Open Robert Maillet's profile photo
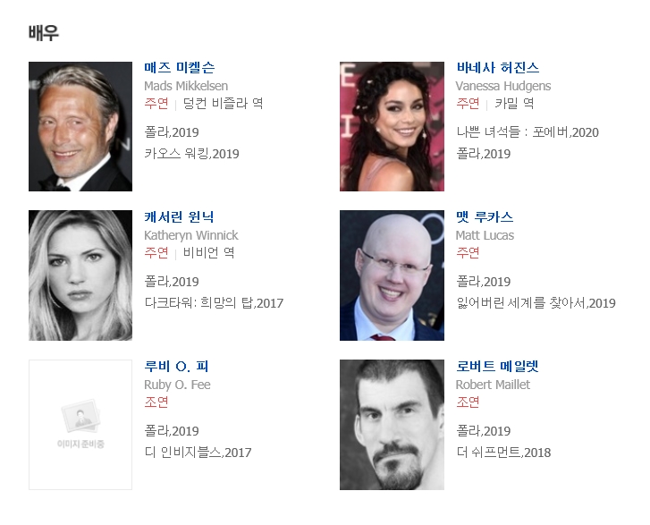Viewport: 650px width, 525px height. (392, 425)
